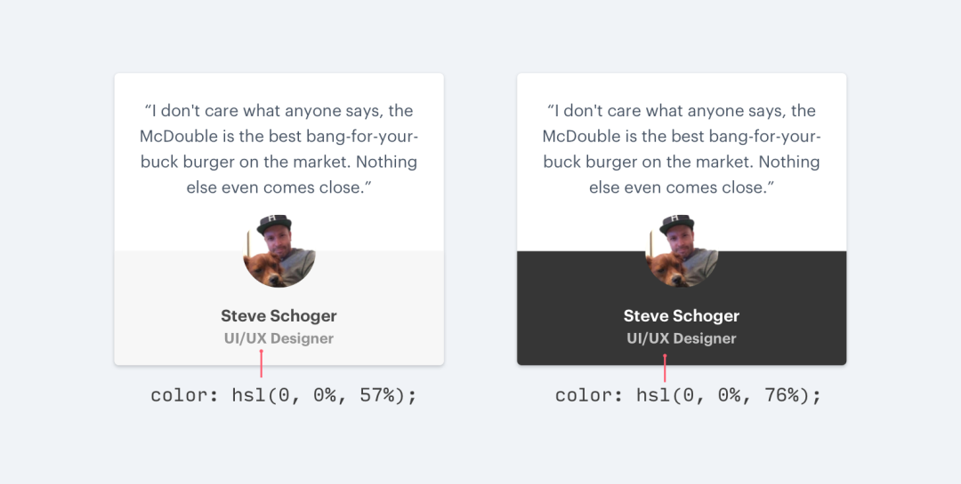
Task: Click the dog in the dark card's photo
Action: coord(667,269)
